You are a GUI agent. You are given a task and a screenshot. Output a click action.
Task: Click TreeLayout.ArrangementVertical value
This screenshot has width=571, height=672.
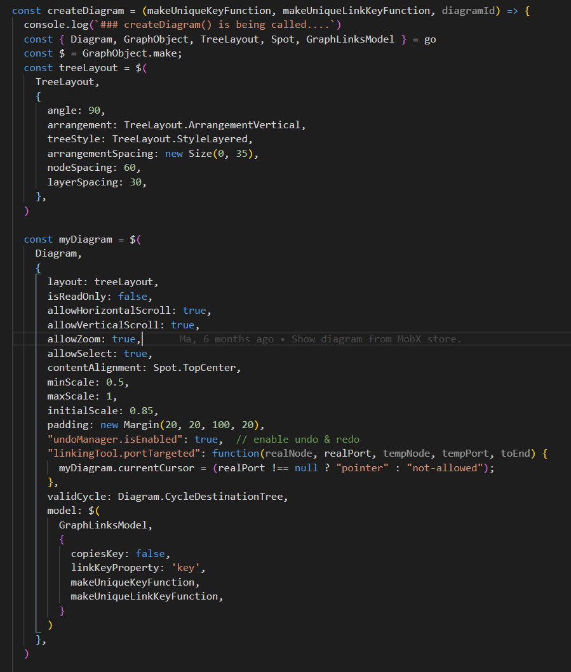pos(212,125)
